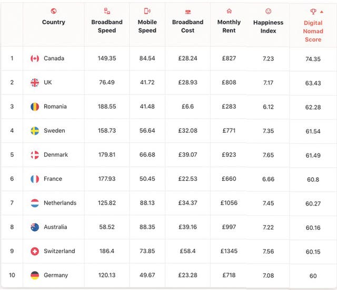This screenshot has width=337, height=290.
Task: Toggle sort arrow beside the trophy icon
Action: [322, 12]
